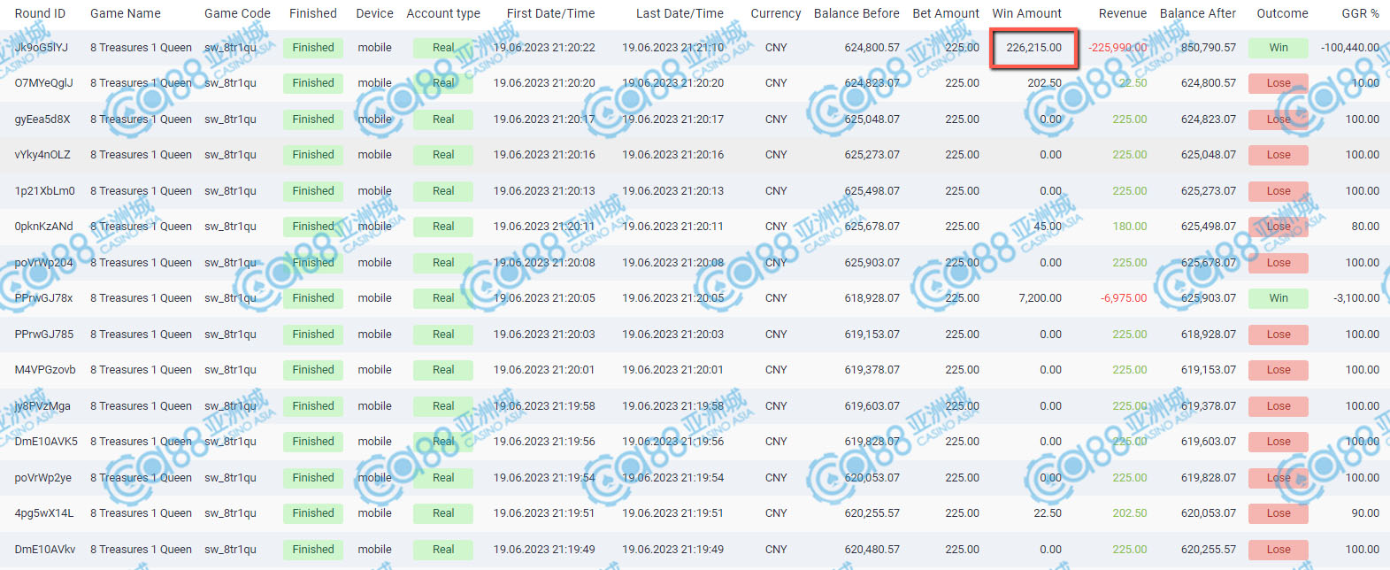
Task: Click the Bet Amount column header
Action: pos(946,13)
